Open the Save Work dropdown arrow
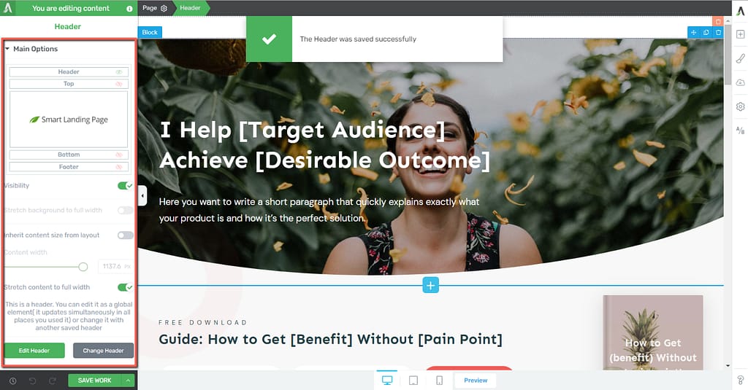The height and width of the screenshot is (390, 748). click(128, 381)
